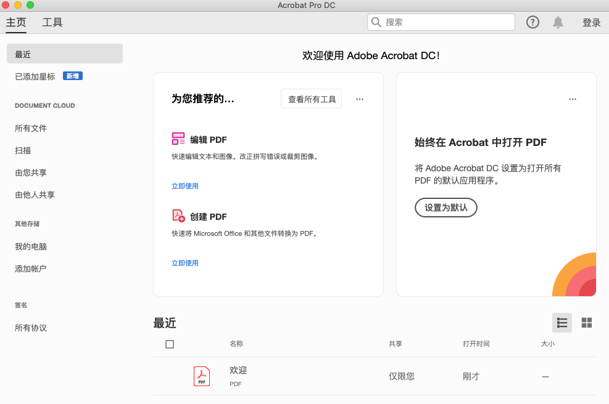Screen dimensions: 609x404
Task: Click the 新增 badge next to 已添加星标
Action: click(x=73, y=76)
